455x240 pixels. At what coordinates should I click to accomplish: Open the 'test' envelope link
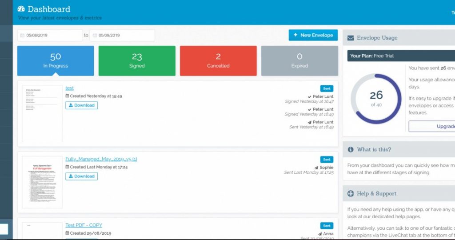[x=69, y=88]
